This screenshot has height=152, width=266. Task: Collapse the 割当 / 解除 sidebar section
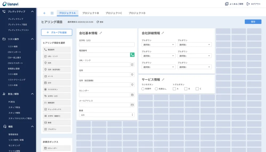coord(32,94)
